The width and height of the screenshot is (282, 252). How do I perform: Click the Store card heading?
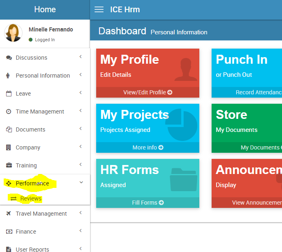[x=232, y=114]
